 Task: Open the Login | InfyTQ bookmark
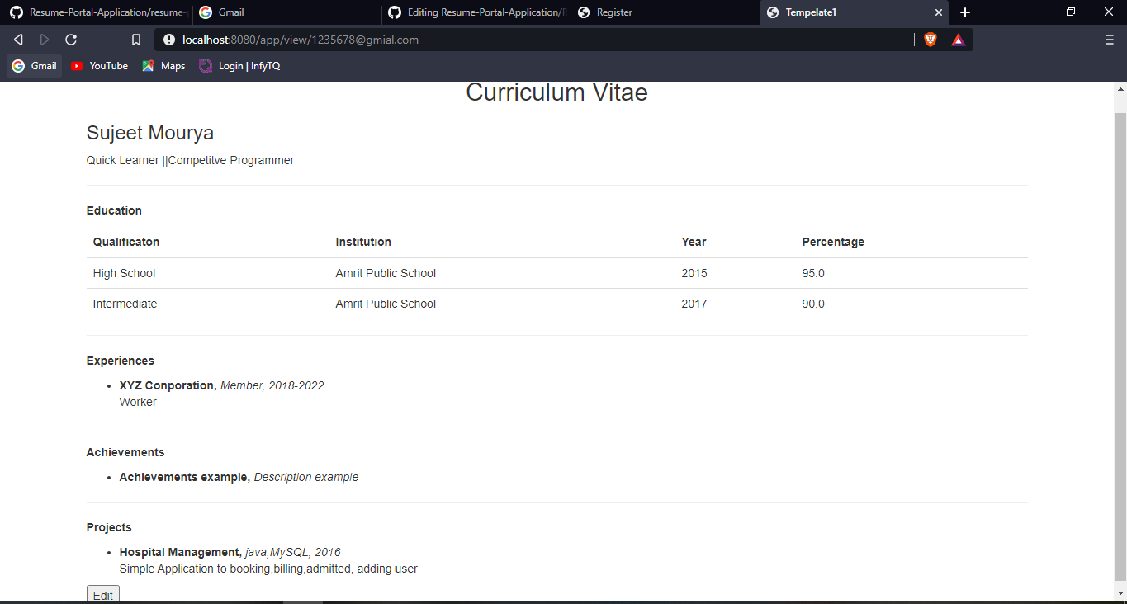[239, 66]
